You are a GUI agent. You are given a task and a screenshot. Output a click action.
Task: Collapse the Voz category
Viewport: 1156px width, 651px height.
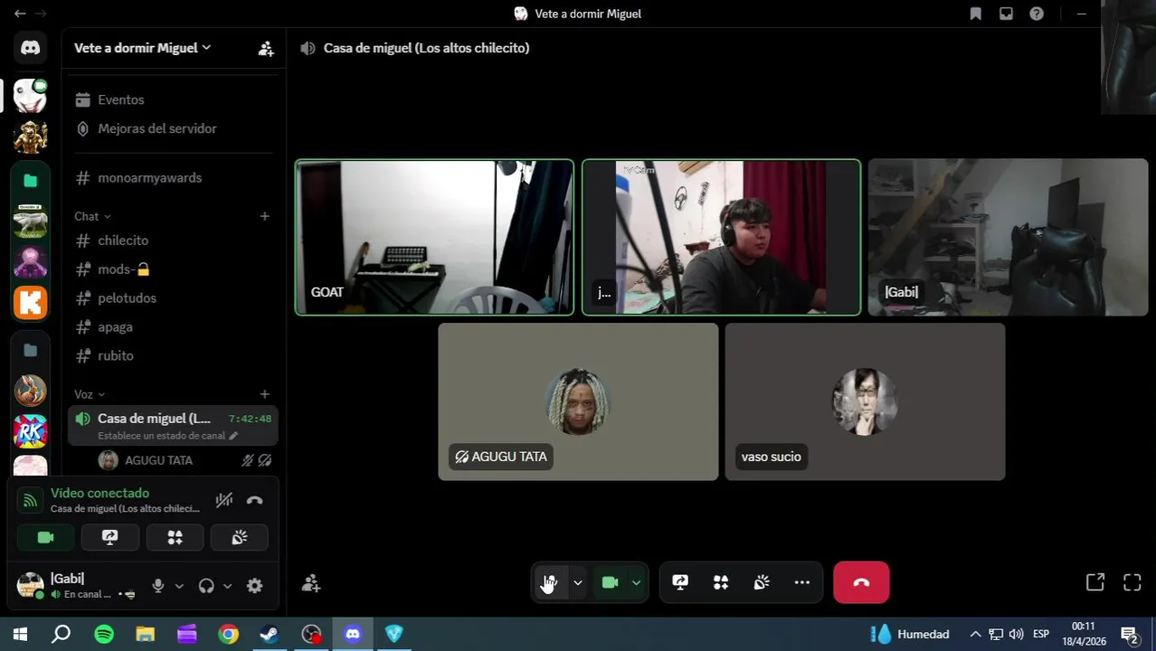pos(90,394)
